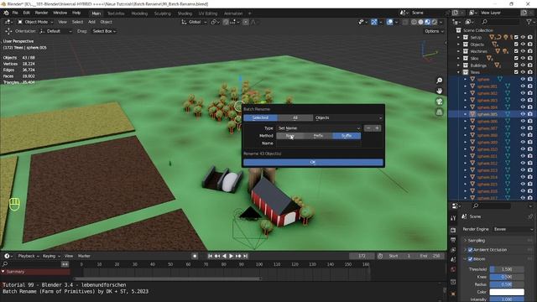Toggle X-ray mode icon in viewport header
Image resolution: width=537 pixels, height=302 pixels.
pos(405,22)
